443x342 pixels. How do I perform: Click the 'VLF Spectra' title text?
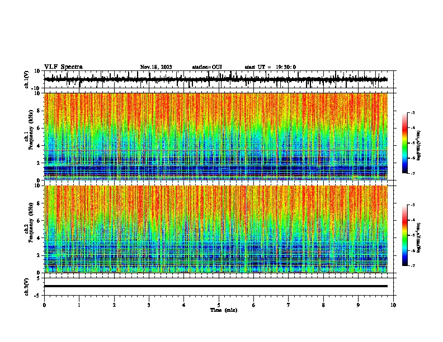tap(63, 67)
